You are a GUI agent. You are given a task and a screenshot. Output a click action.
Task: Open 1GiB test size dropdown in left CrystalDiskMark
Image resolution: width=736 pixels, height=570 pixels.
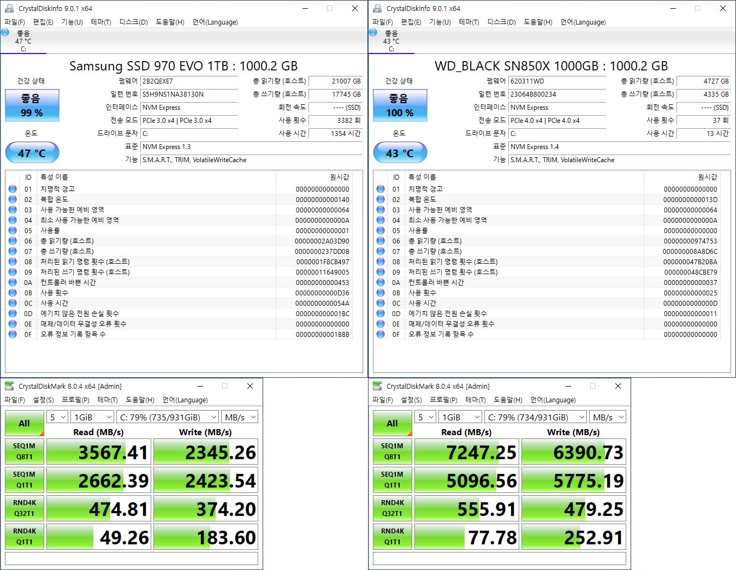click(x=93, y=417)
